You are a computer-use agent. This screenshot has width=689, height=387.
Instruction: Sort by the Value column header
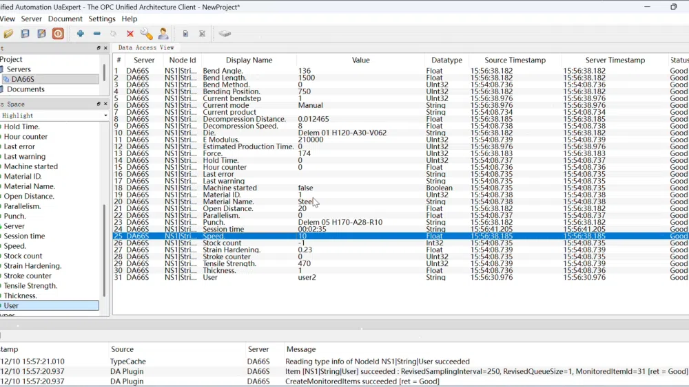tap(361, 60)
